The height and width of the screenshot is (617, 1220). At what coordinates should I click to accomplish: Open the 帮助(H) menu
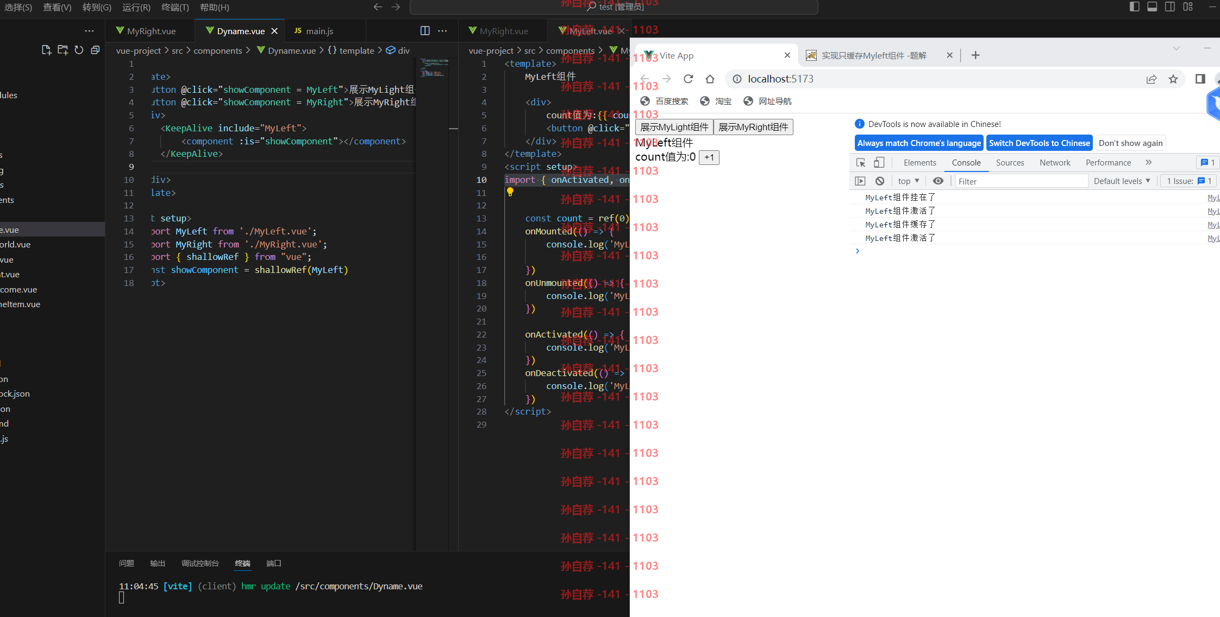pos(215,7)
